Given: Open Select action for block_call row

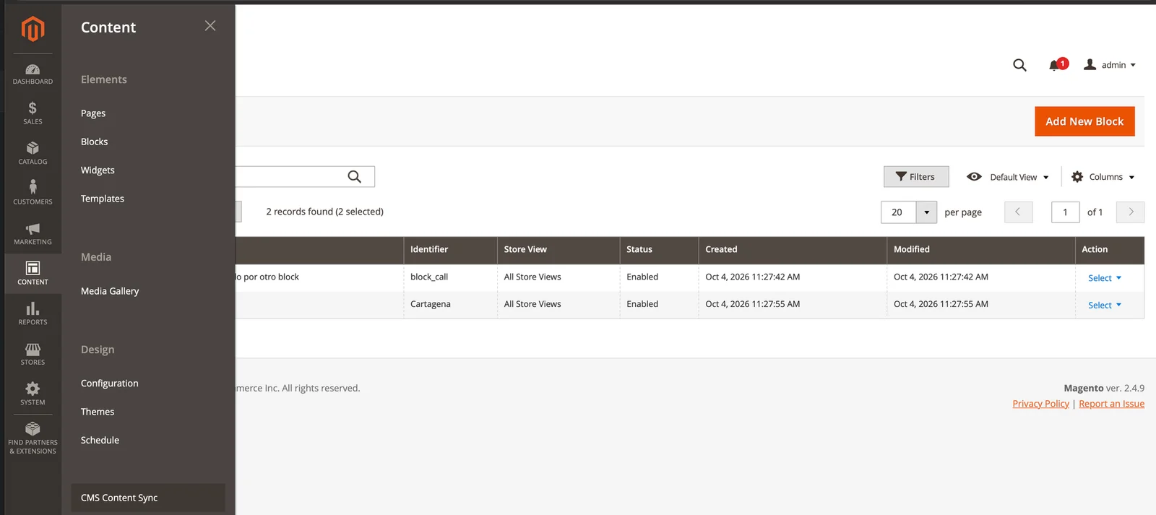Looking at the screenshot, I should click(x=1105, y=278).
